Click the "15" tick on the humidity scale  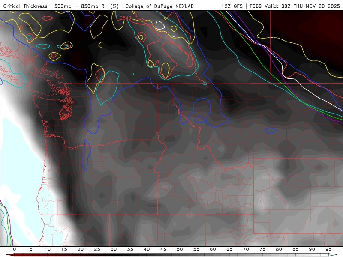(x=64, y=249)
